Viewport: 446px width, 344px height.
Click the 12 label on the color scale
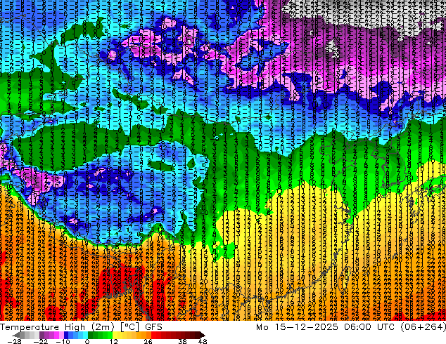click(114, 341)
